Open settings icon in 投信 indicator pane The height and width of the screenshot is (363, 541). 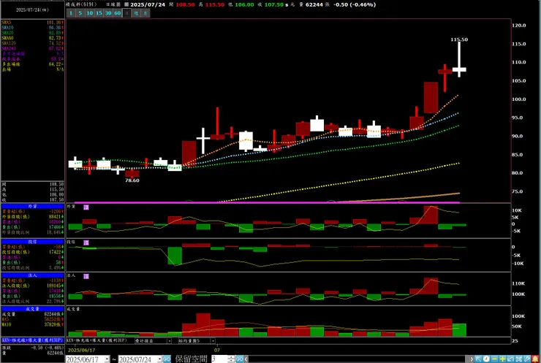pos(86,242)
